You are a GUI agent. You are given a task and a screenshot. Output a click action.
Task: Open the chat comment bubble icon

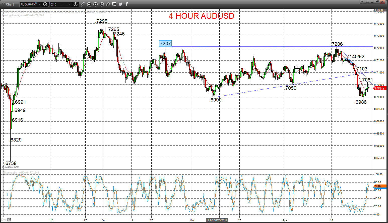[x=114, y=4]
